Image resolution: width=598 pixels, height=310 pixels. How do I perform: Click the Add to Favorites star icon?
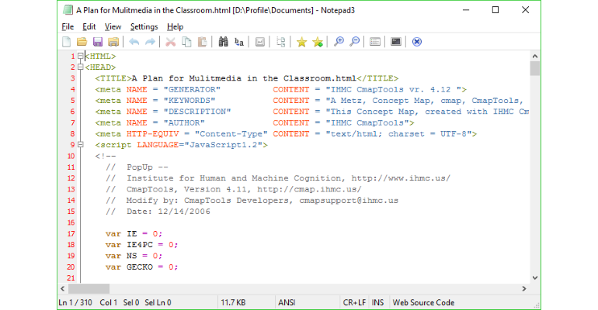coord(318,42)
